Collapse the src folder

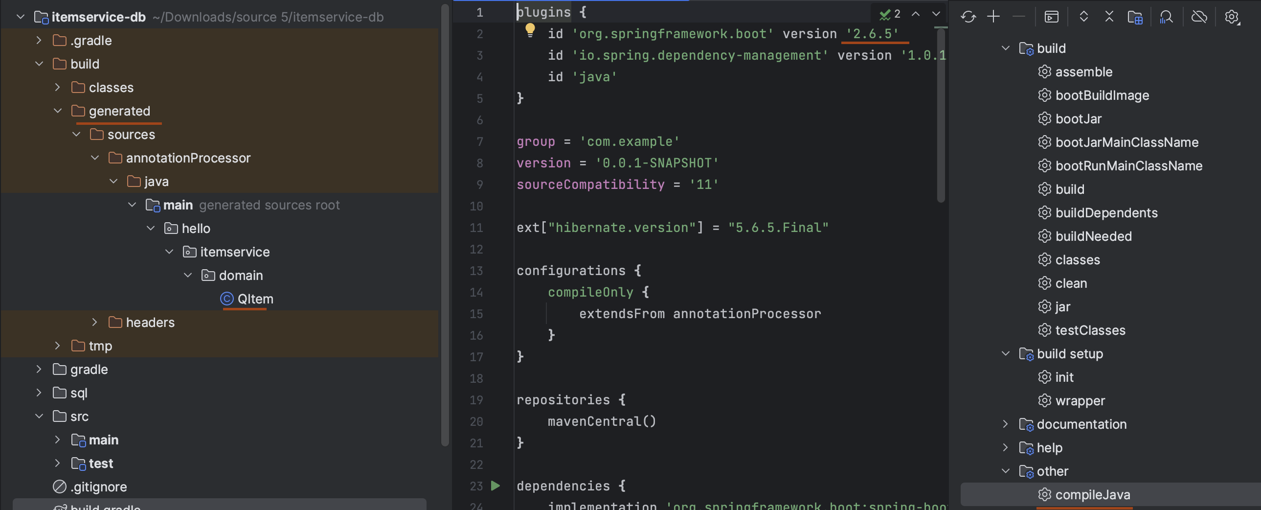(39, 417)
